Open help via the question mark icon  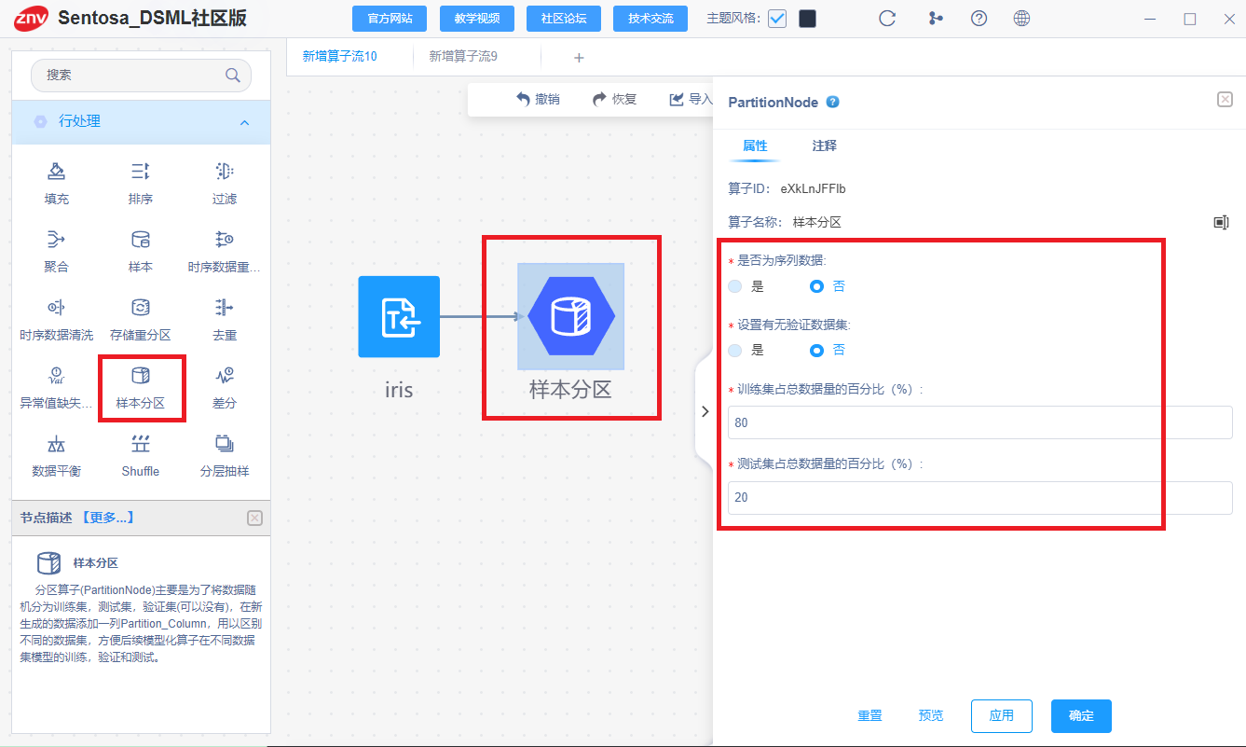pyautogui.click(x=979, y=18)
